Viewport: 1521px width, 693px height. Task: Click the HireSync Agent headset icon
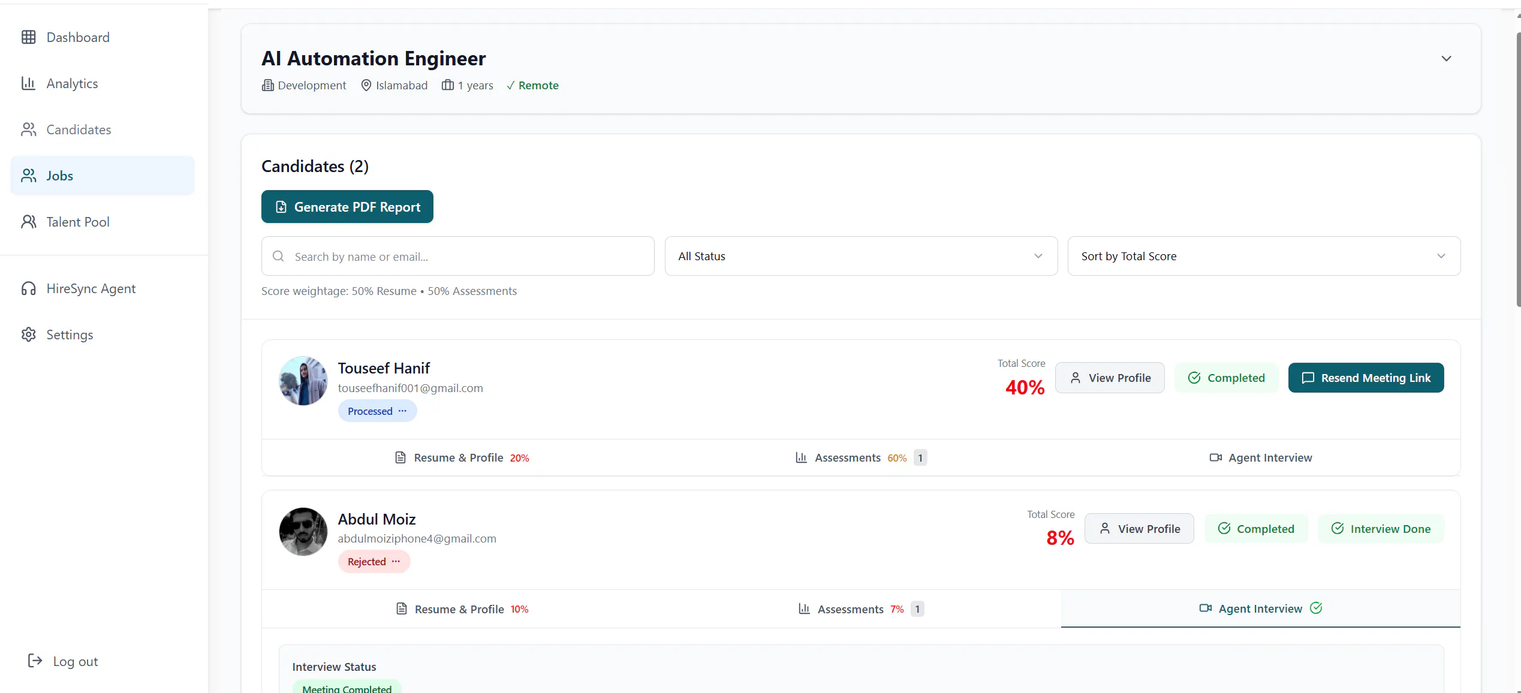click(29, 288)
